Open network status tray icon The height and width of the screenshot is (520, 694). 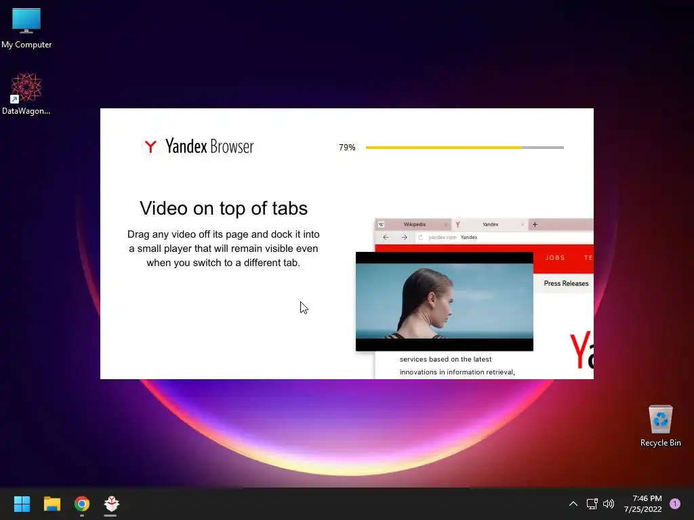point(592,504)
